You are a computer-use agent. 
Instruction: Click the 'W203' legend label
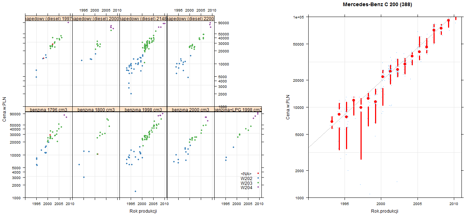[246, 183]
